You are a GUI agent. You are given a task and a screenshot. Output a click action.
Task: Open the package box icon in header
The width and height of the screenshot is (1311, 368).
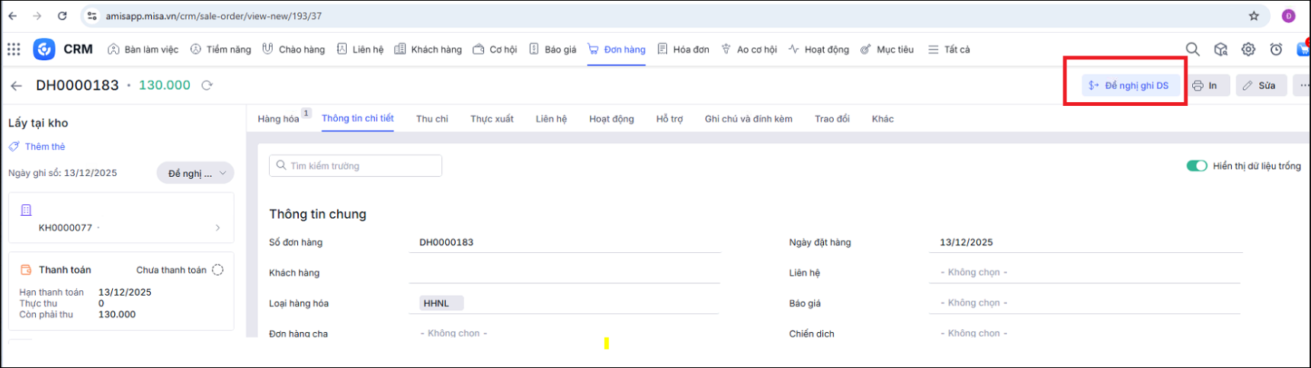point(1221,50)
